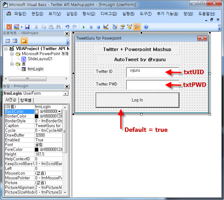224x200 pixels.
Task: Open Project Explorer toolbar icon
Action: click(x=115, y=27)
